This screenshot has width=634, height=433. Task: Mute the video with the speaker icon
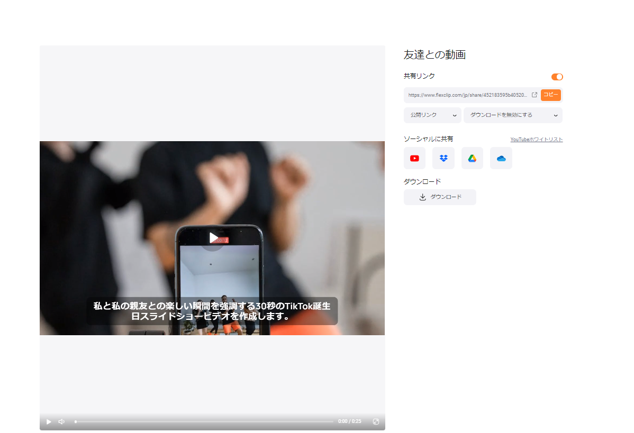pos(61,421)
